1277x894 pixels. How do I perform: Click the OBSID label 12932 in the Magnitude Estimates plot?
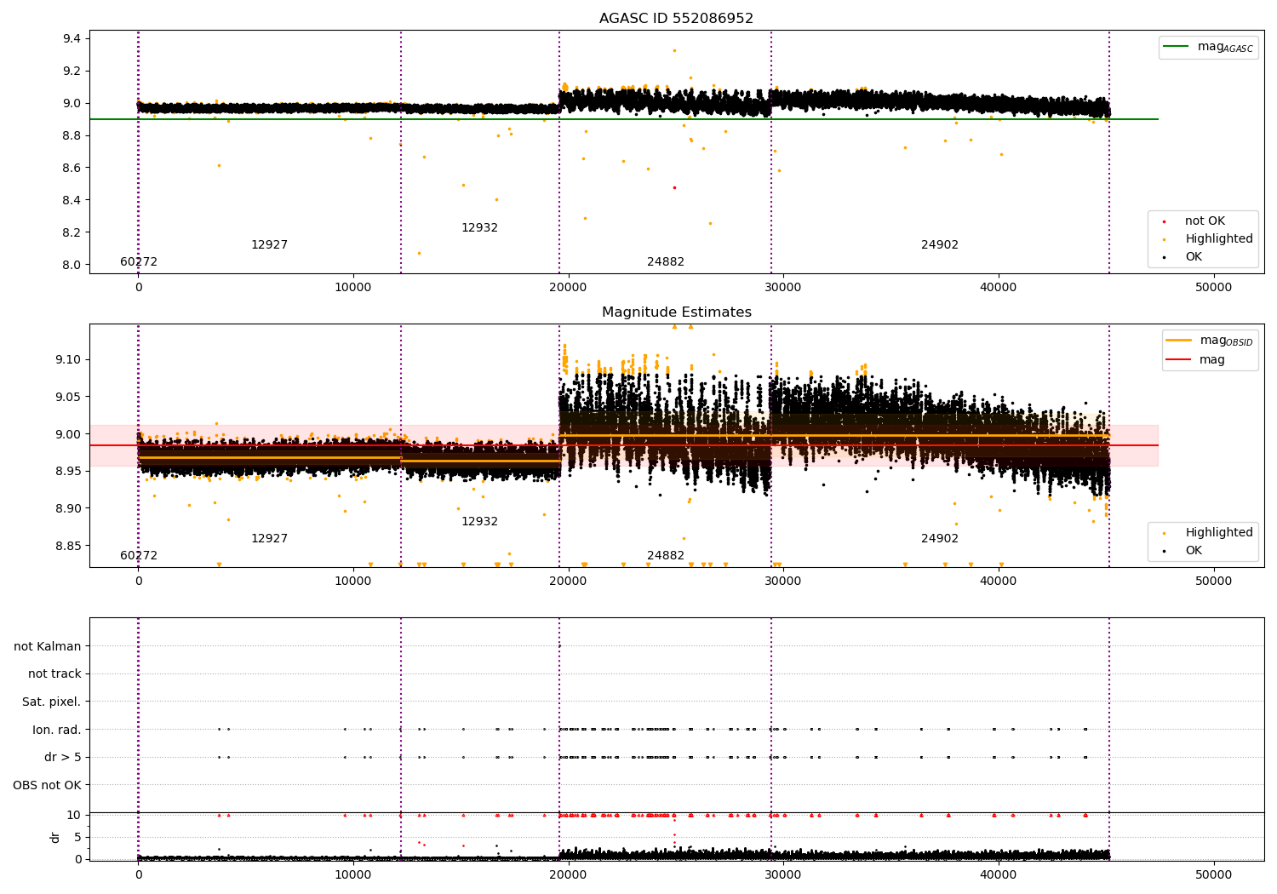[479, 522]
